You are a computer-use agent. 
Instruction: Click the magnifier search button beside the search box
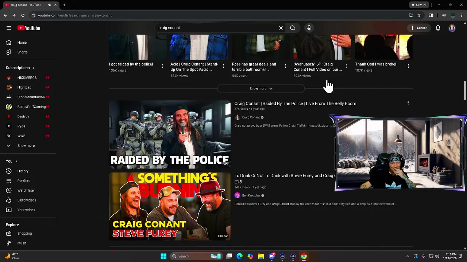coord(293,28)
